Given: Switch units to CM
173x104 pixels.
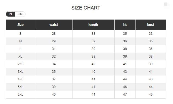Looking at the screenshot, I should pos(20,14).
